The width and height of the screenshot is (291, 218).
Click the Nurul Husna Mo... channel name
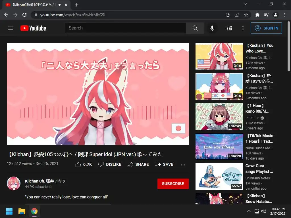point(259,148)
